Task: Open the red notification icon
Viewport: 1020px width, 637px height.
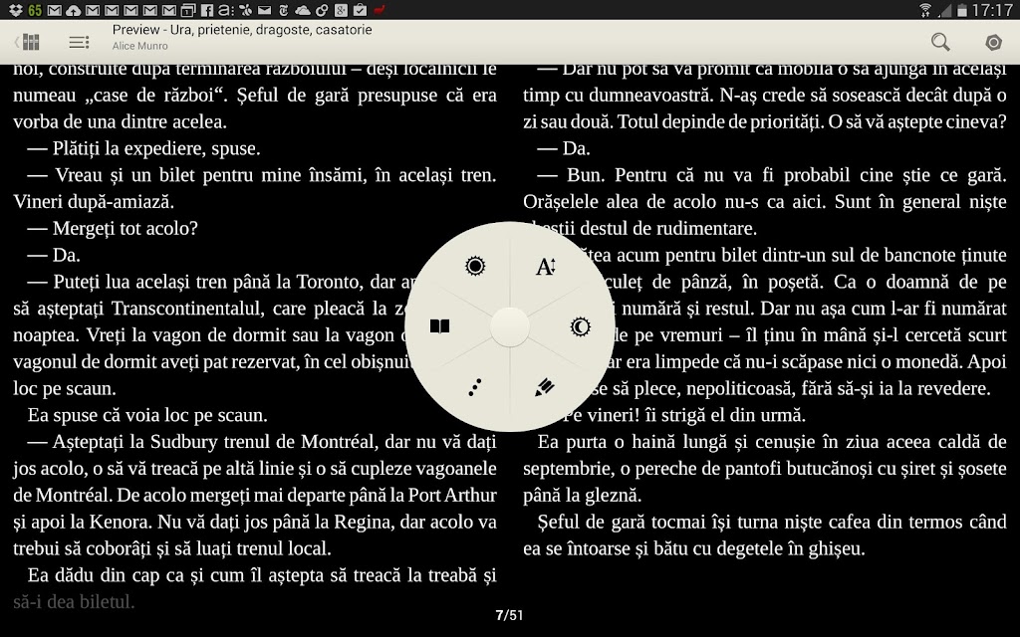Action: [380, 10]
